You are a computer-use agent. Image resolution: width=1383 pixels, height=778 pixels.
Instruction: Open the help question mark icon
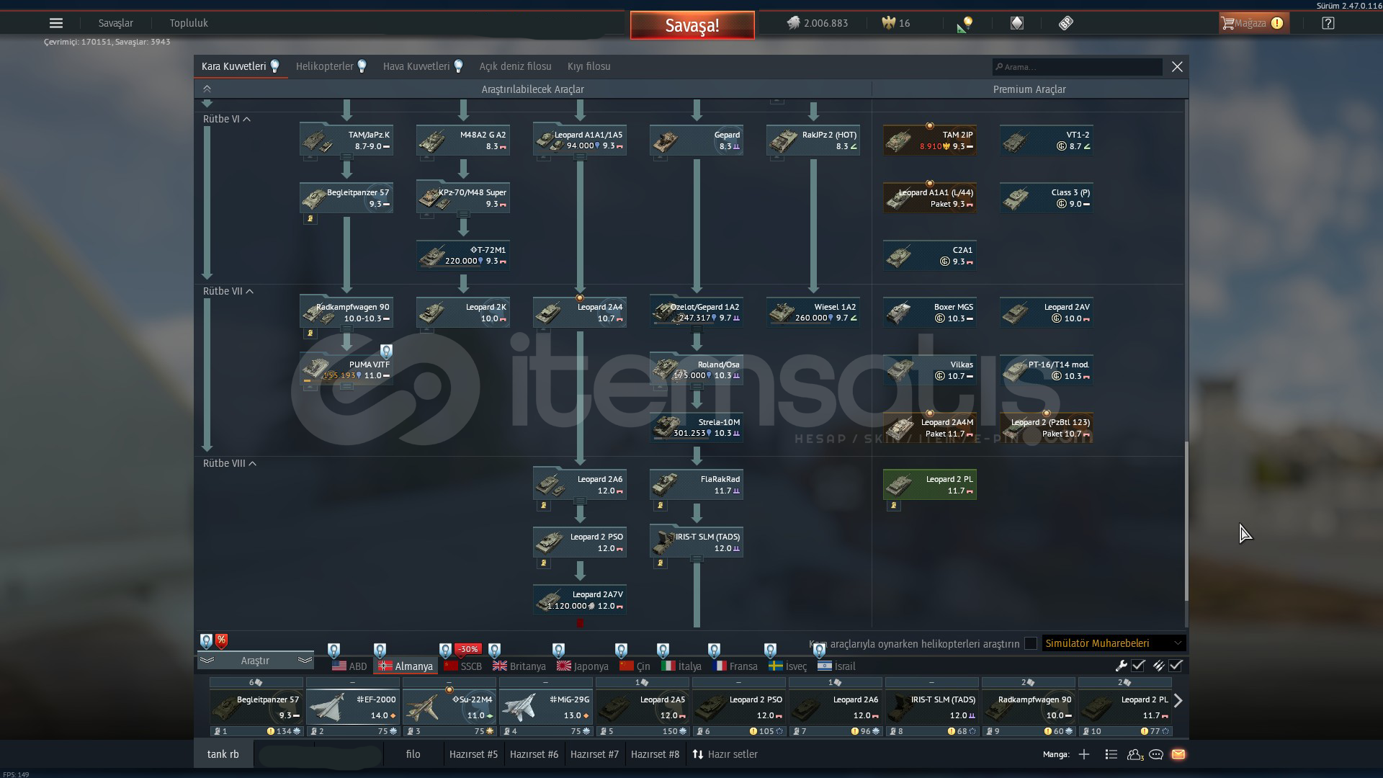tap(1328, 23)
